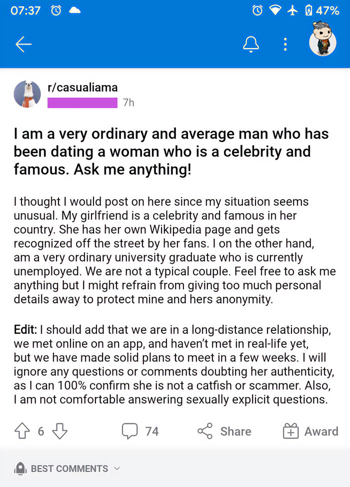Viewport: 350px width, 487px height.
Task: Open notifications with the bell icon
Action: (250, 44)
